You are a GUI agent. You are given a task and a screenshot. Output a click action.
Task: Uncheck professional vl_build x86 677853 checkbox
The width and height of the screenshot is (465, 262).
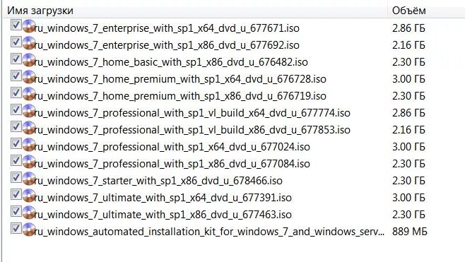[x=16, y=126]
